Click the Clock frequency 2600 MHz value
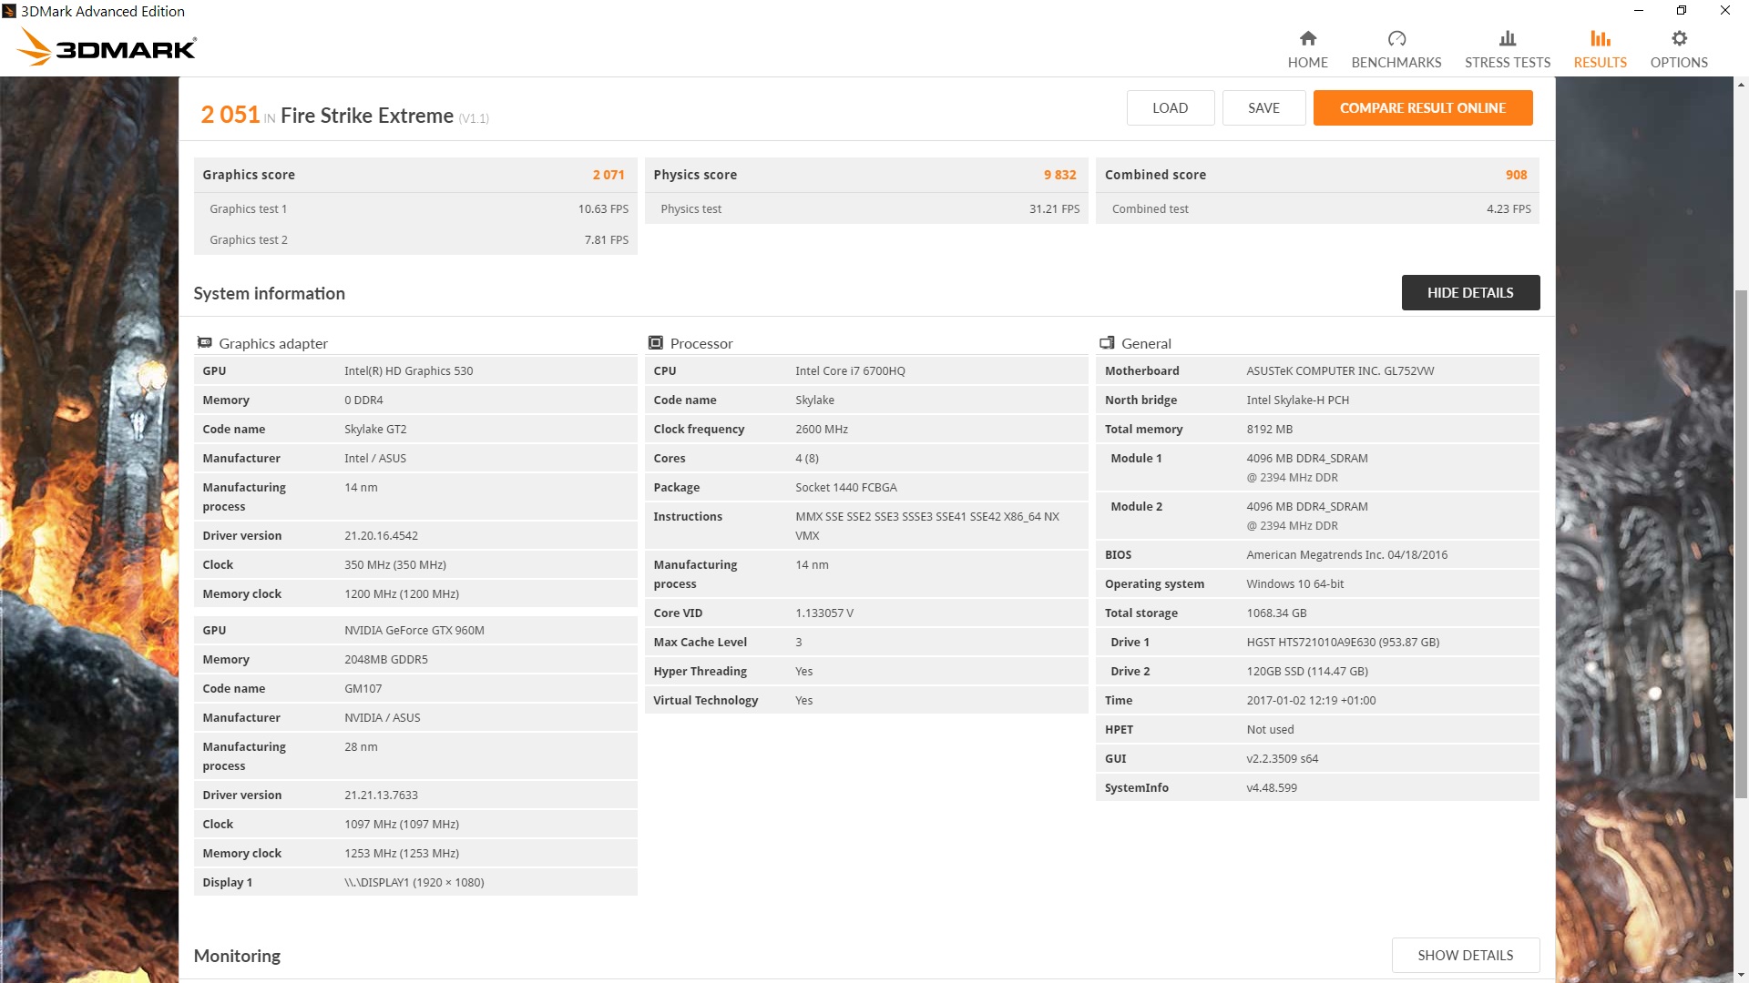1749x983 pixels. click(x=821, y=429)
